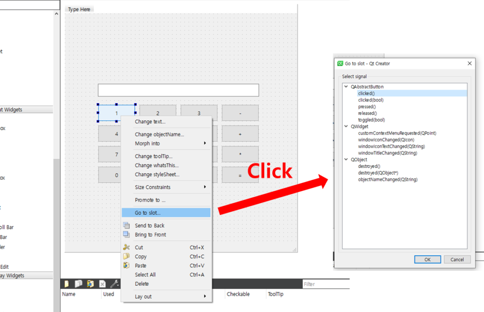The height and width of the screenshot is (312, 484).
Task: Click the New action icon in Action Editor toolbar
Action: point(67,284)
